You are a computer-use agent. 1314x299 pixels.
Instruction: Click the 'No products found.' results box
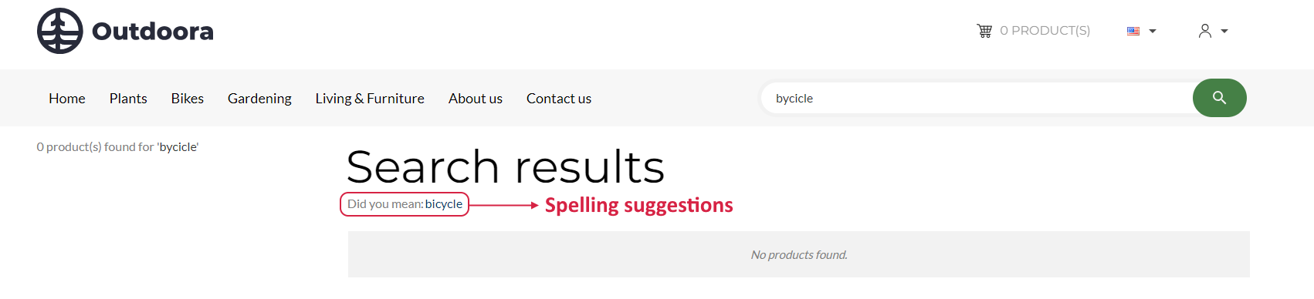pos(799,254)
